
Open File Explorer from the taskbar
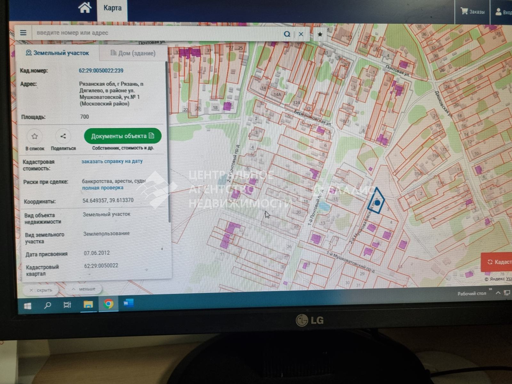(88, 304)
